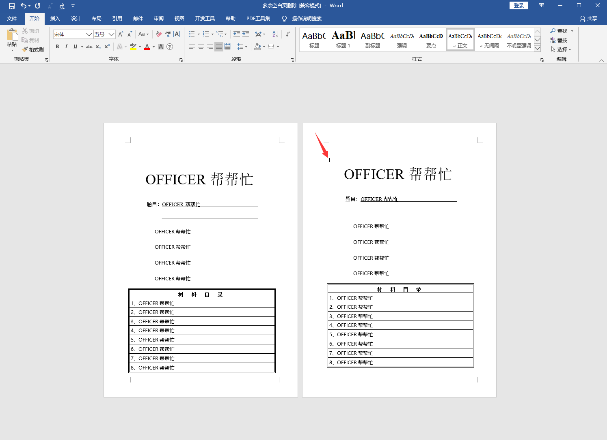Decrease font size with the shrink font icon
The height and width of the screenshot is (440, 607).
point(130,34)
